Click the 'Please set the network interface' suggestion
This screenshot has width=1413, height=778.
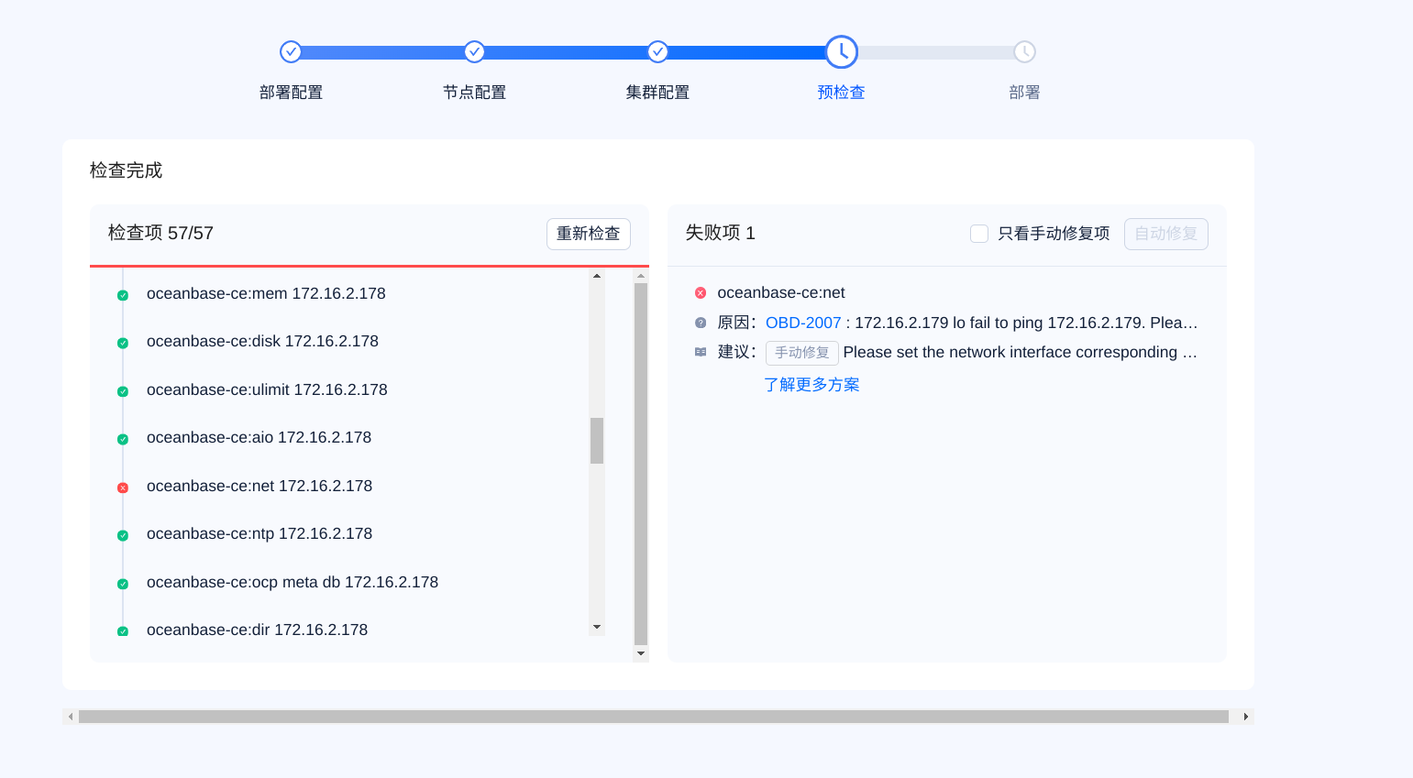[1021, 352]
